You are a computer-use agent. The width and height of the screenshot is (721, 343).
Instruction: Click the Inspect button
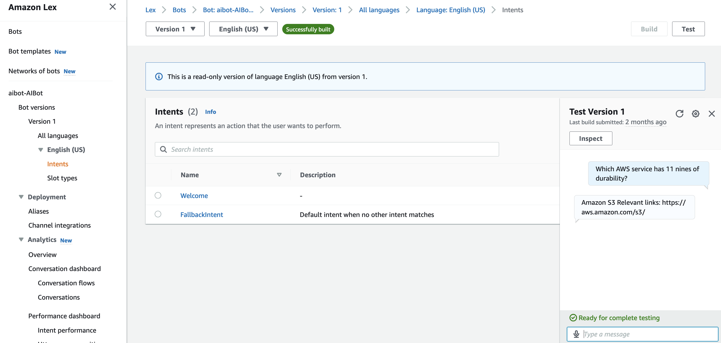[x=590, y=138]
